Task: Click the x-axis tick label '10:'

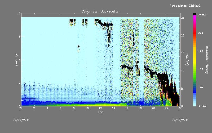Action: point(87,108)
